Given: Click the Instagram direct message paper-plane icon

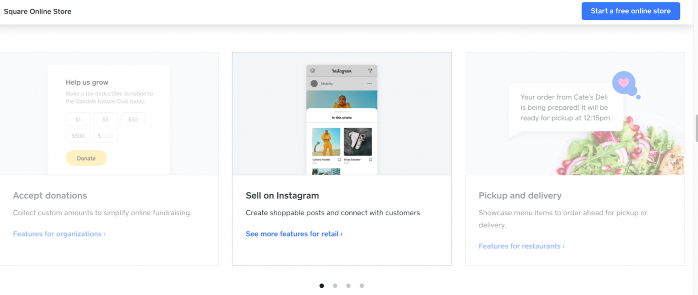Looking at the screenshot, I should tap(370, 71).
